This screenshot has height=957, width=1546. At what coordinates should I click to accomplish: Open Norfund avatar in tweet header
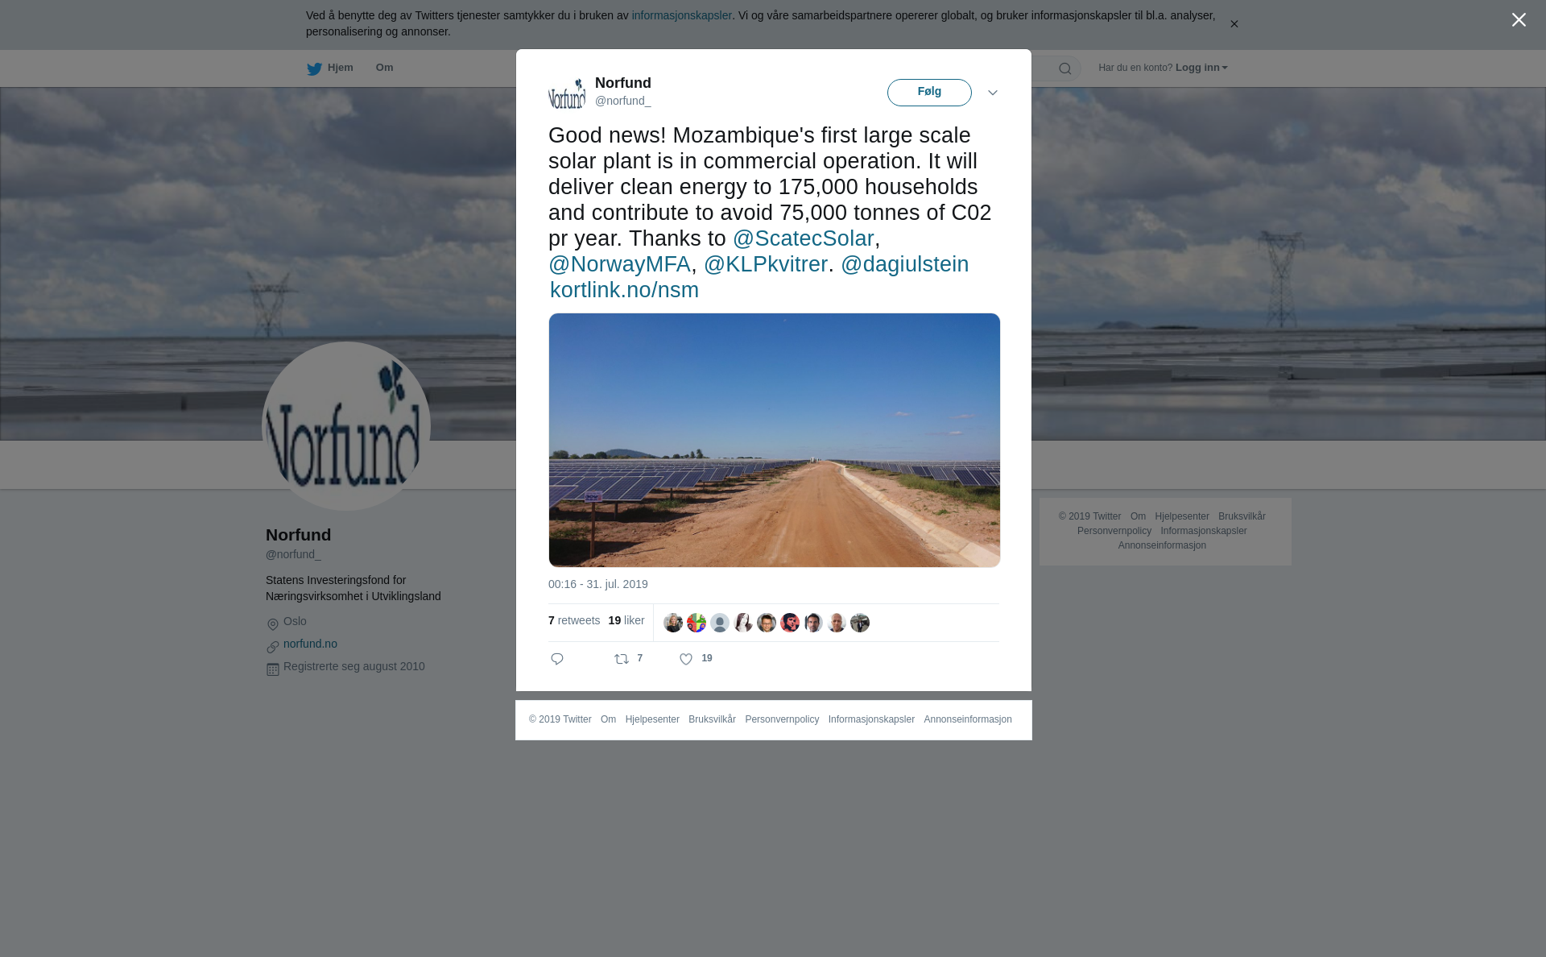pyautogui.click(x=567, y=93)
